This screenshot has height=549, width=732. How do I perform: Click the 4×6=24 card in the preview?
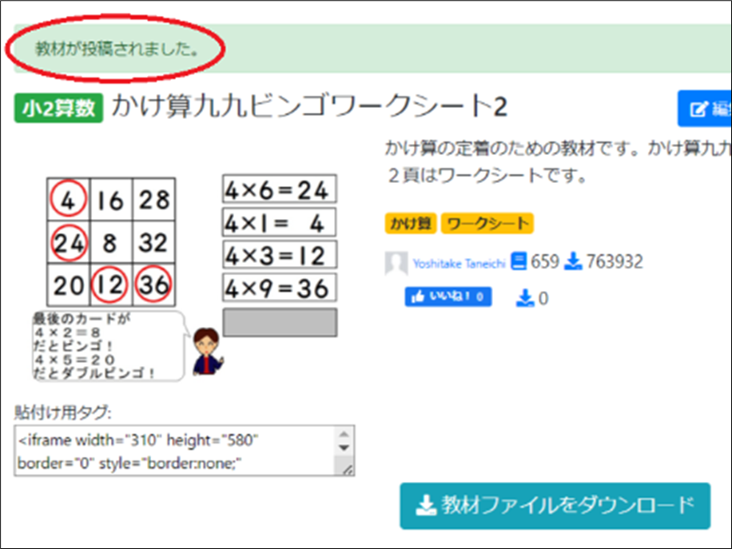[x=279, y=189]
